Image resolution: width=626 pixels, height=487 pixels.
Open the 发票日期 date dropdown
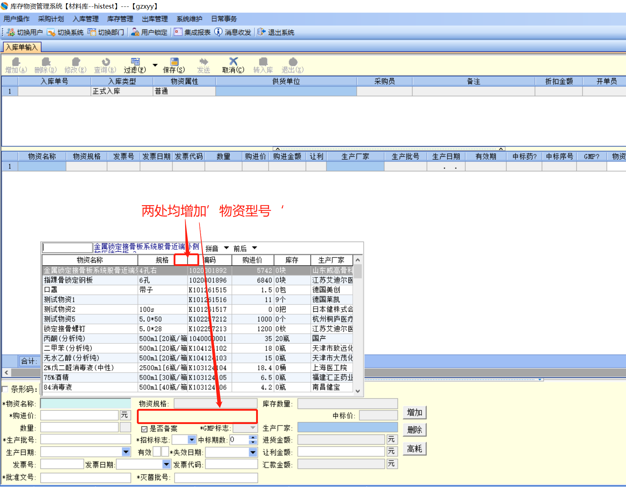[166, 464]
